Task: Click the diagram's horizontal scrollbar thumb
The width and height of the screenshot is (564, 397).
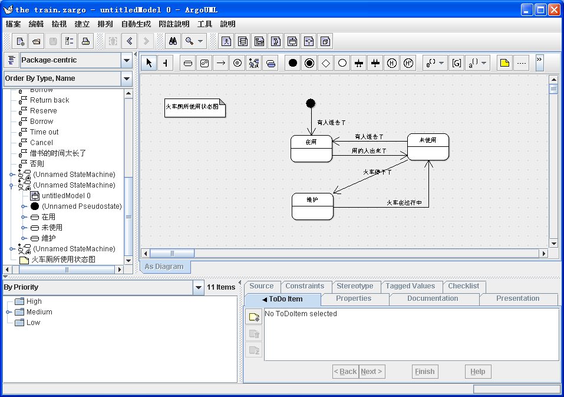Action: 171,253
